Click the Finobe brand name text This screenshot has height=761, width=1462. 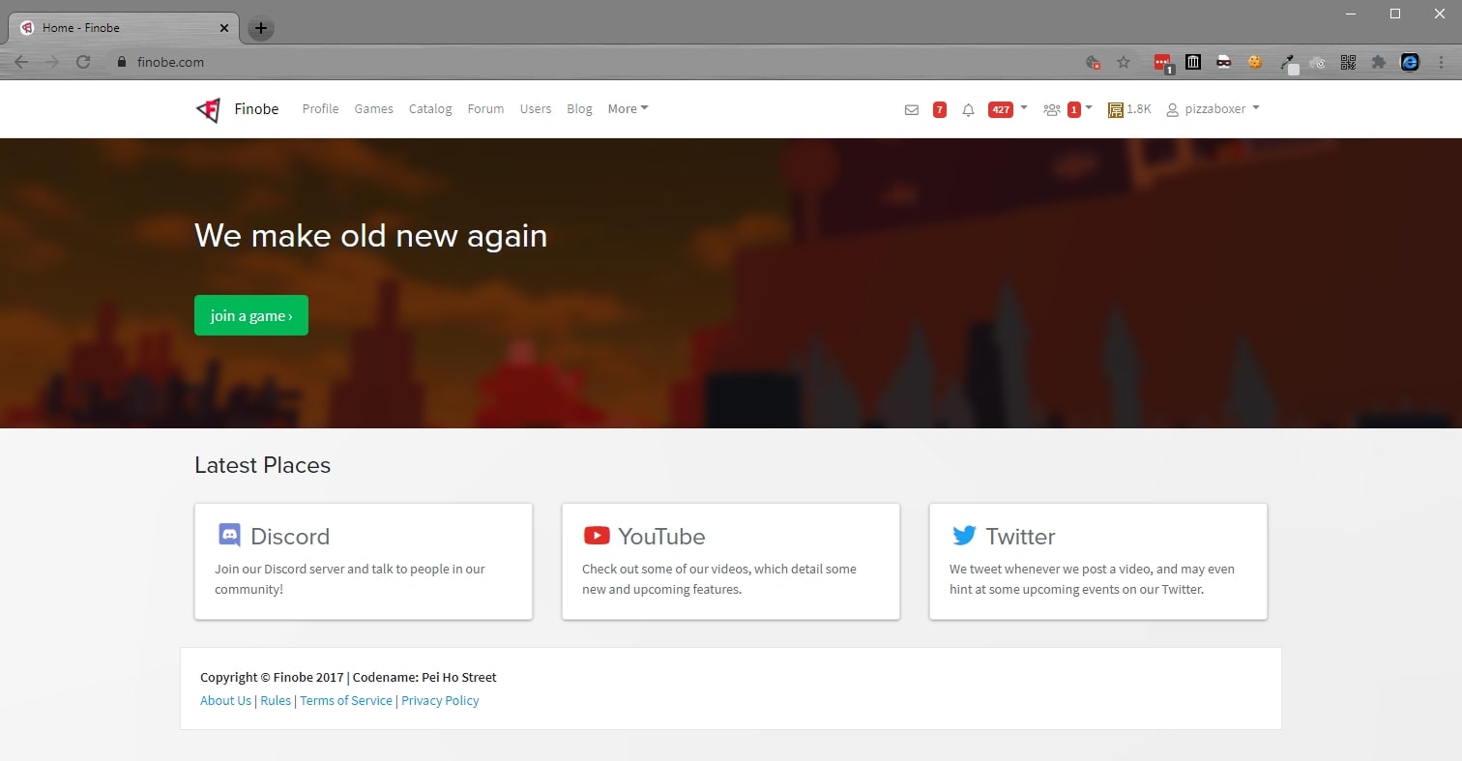pos(256,109)
